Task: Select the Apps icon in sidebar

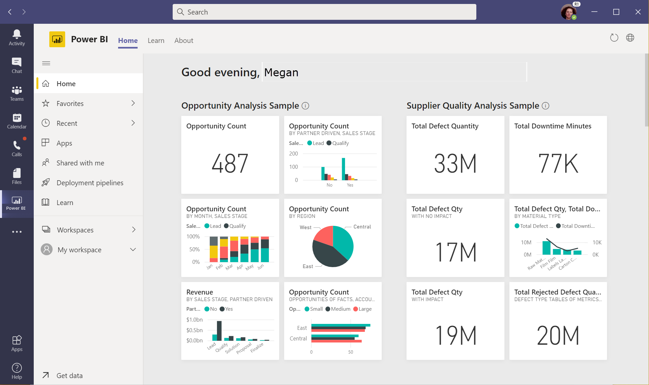Action: 17,344
